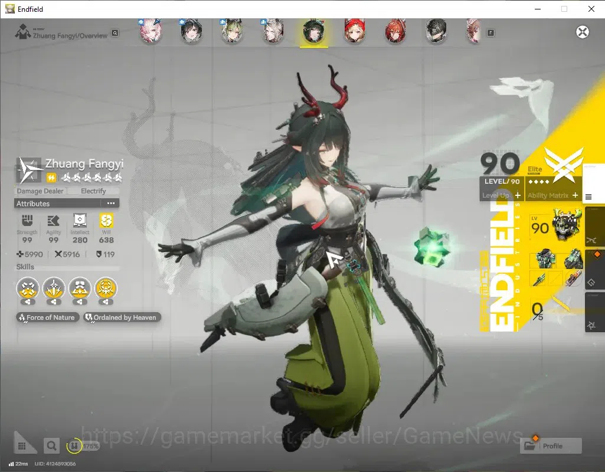Select the black-haired operator portrait, second in row
605x472 pixels.
click(191, 31)
